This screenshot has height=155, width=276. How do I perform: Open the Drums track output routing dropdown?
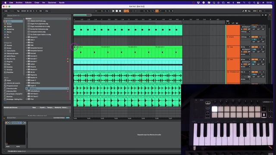pos(245,37)
